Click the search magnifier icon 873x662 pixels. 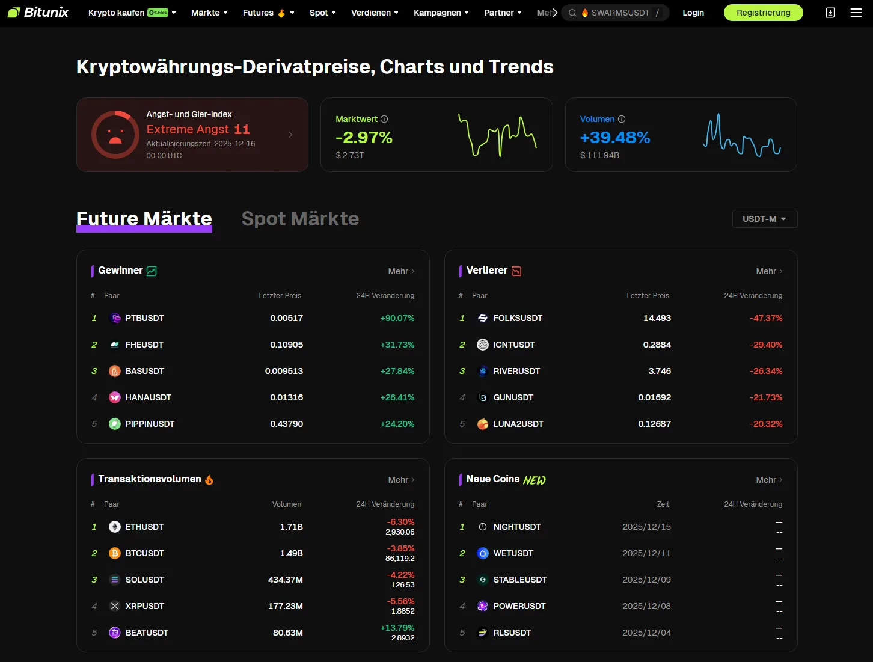click(x=572, y=13)
